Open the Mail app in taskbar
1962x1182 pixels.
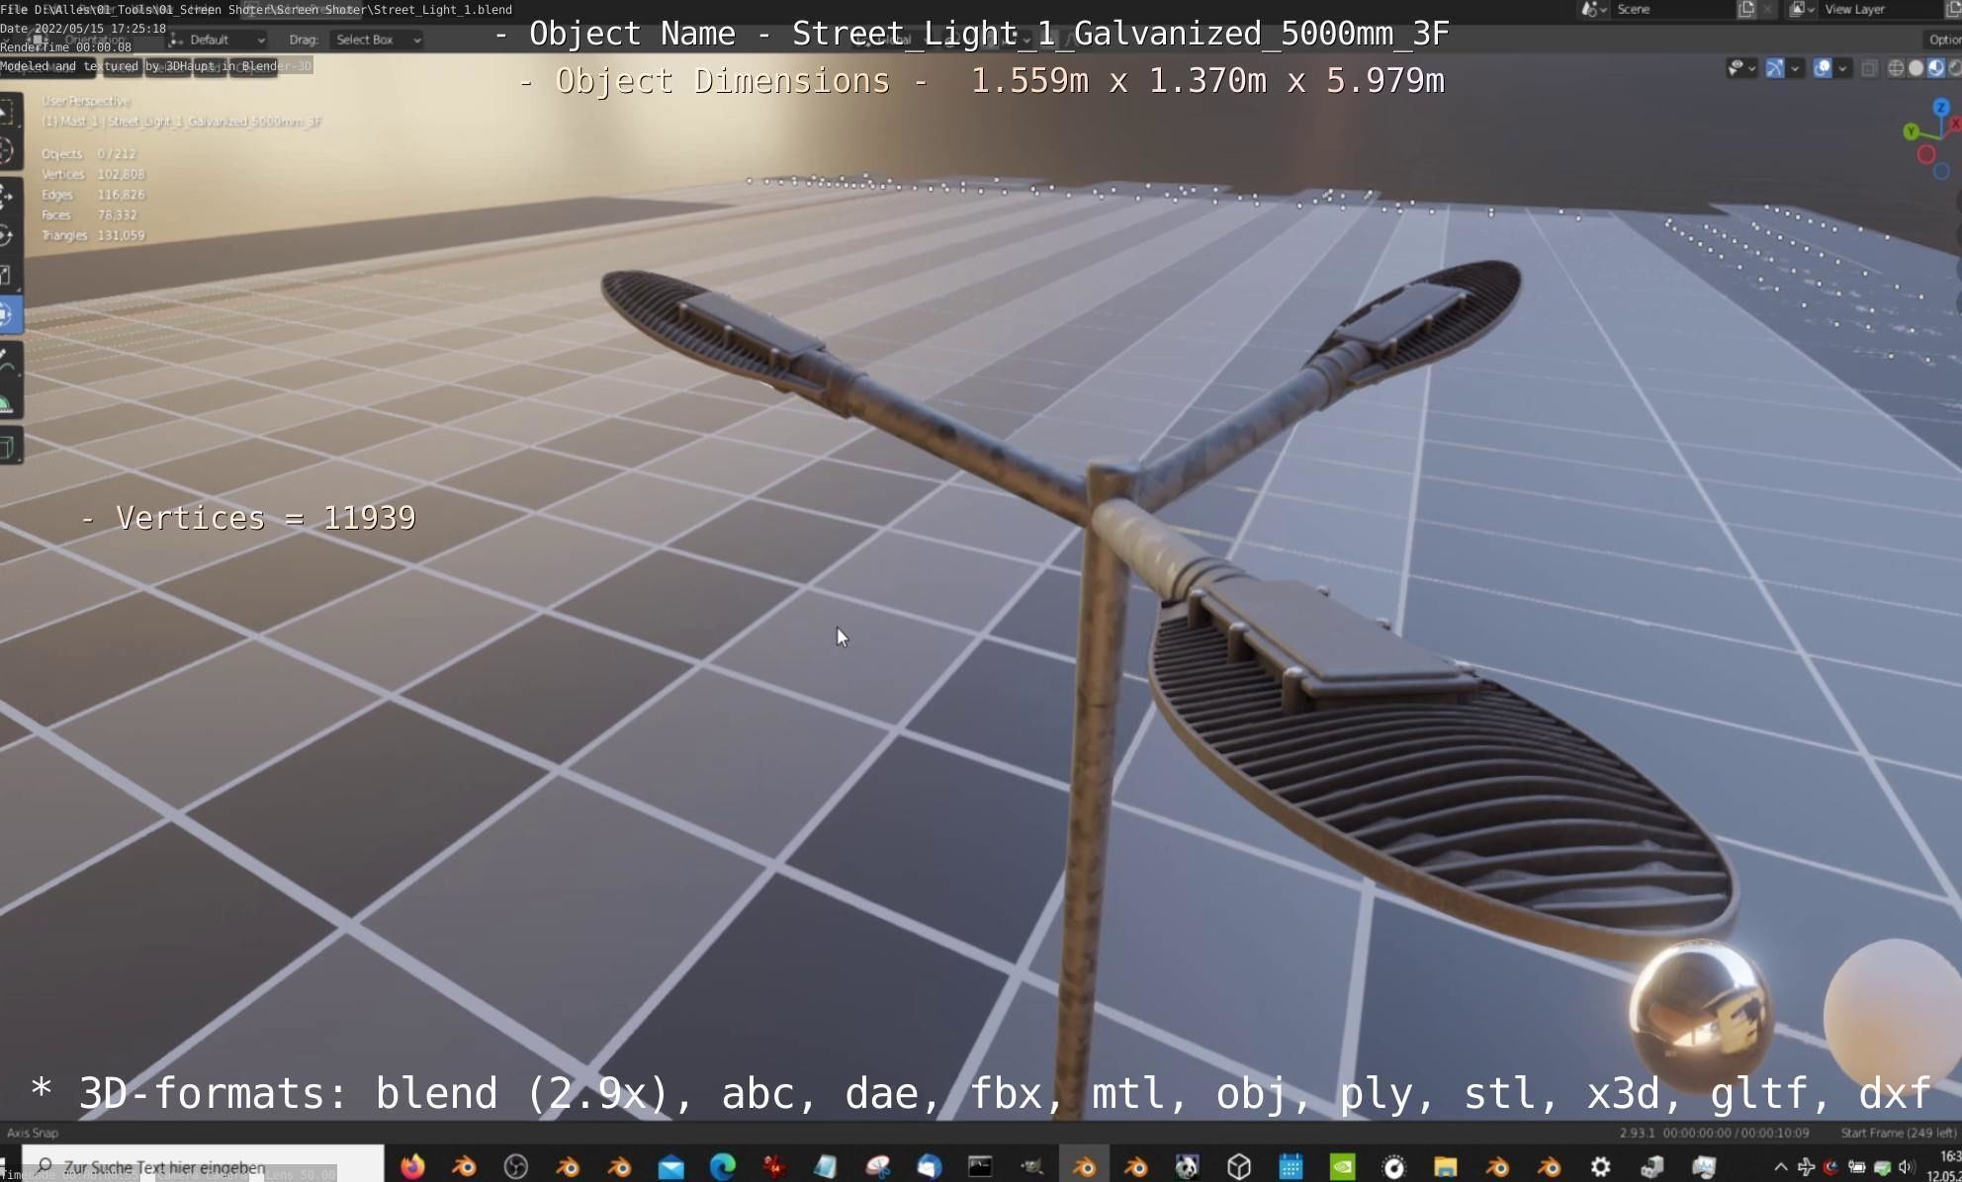[x=671, y=1167]
